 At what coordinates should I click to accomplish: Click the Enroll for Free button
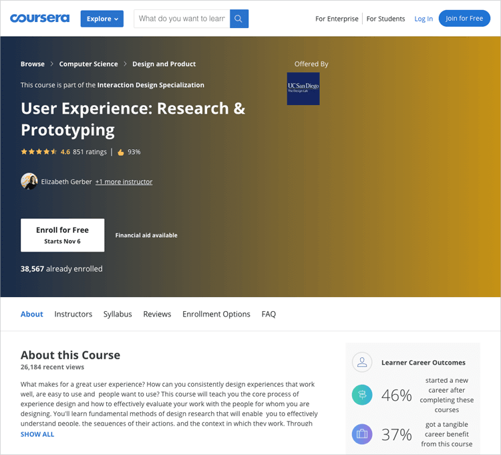coord(63,235)
